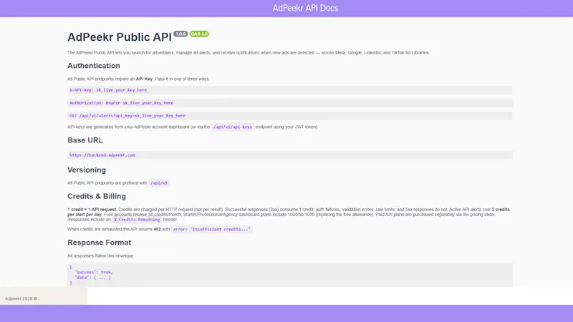Click the API description paragraph under the title
The width and height of the screenshot is (573, 322).
click(x=248, y=53)
